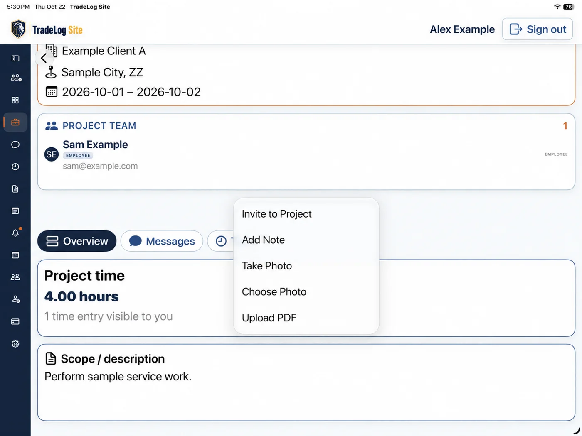
Task: Click the SE avatar circle
Action: [x=52, y=154]
